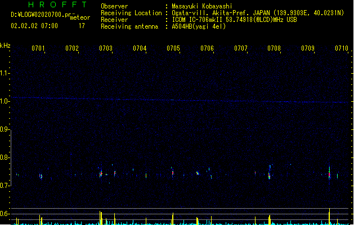Click the date stamp 02.02.02 07:00
The image size is (354, 225).
[34, 26]
